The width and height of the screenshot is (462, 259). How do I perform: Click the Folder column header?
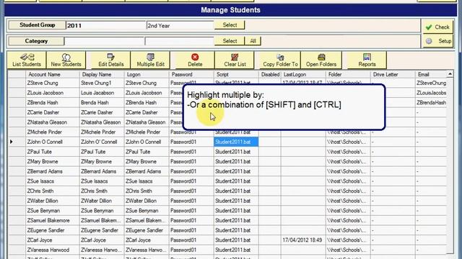(348, 75)
